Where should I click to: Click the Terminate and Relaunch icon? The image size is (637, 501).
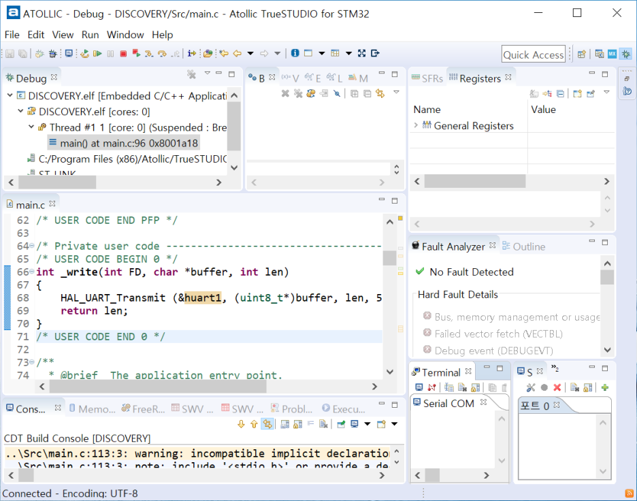pos(136,53)
